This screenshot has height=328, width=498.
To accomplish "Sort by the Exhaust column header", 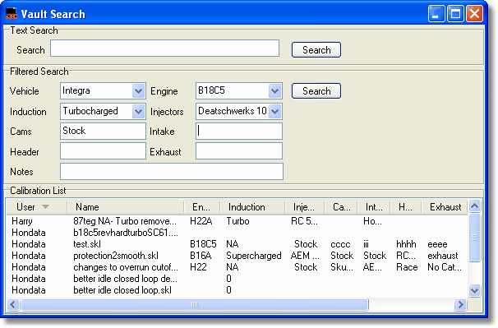I will pos(445,207).
